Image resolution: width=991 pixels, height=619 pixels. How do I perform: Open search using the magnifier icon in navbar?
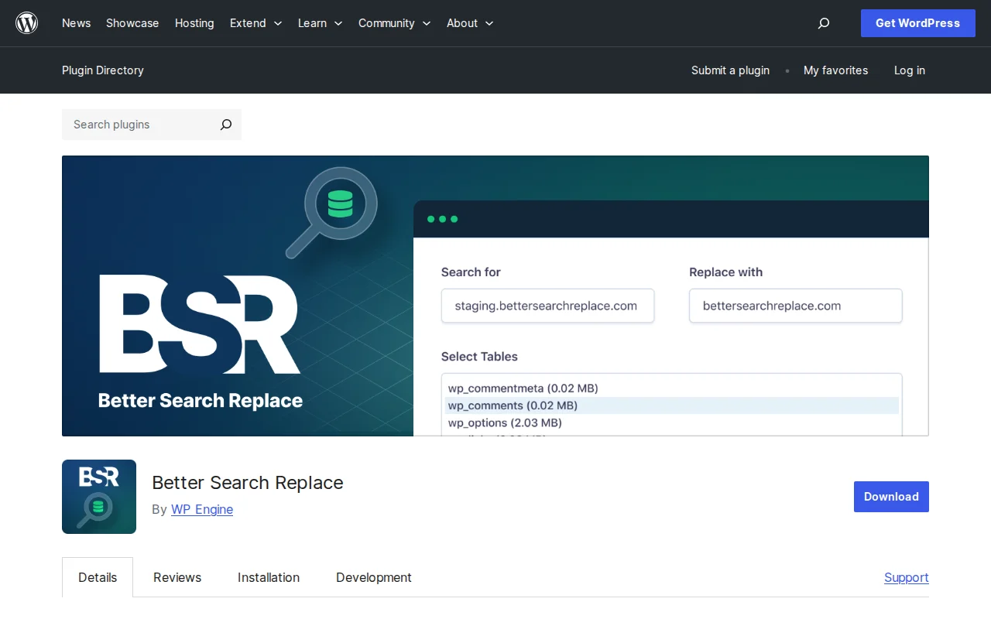point(823,23)
